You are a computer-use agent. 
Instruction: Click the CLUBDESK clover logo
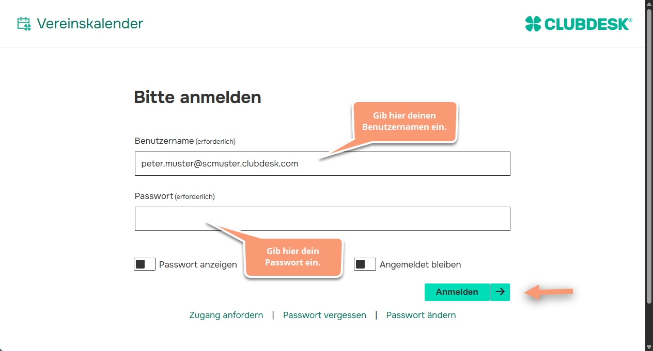(x=533, y=23)
